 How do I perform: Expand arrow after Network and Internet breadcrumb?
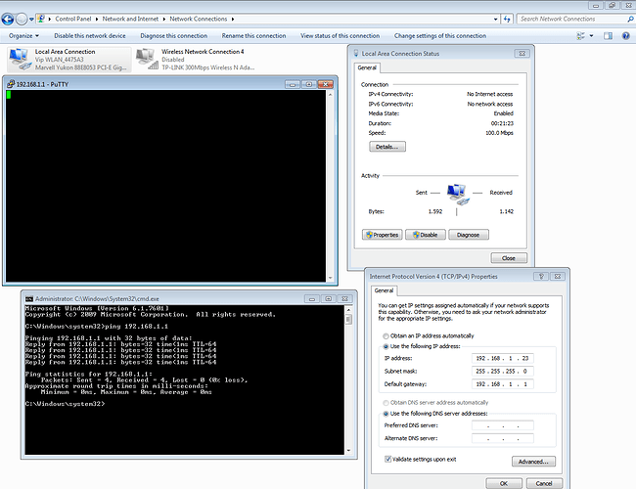[164, 19]
